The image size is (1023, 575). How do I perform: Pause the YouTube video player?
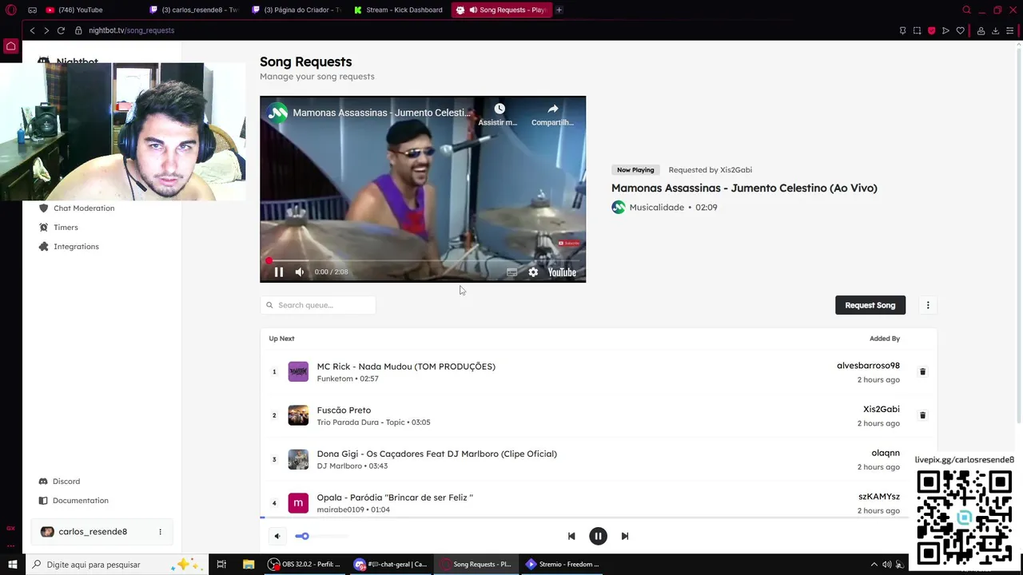[278, 272]
